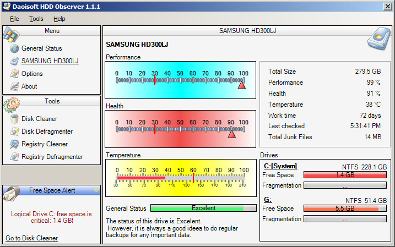395x247 pixels.
Task: Click the C: Fragmentation bar
Action: [345, 185]
